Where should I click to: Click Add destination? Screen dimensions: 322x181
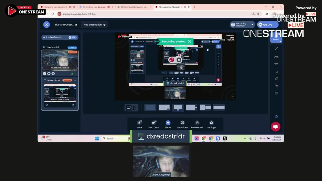click(95, 25)
